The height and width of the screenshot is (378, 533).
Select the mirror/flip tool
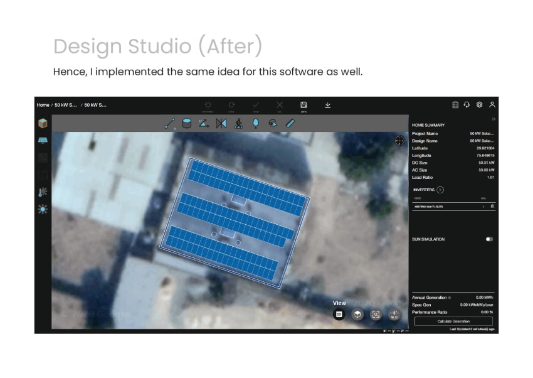click(221, 123)
